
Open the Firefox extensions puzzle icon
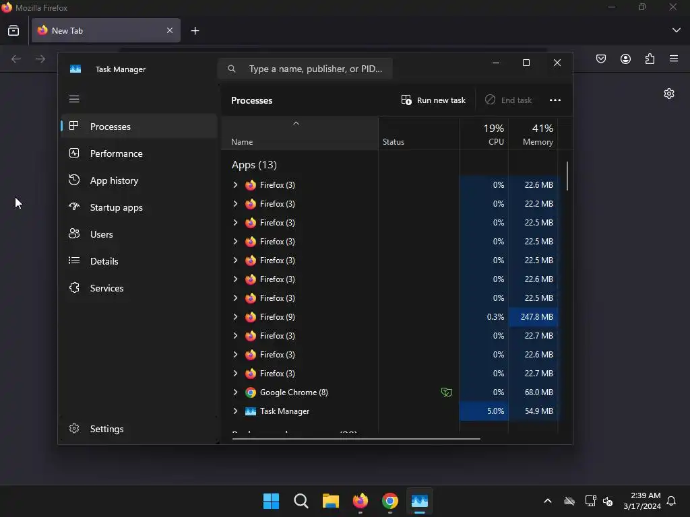(x=650, y=59)
